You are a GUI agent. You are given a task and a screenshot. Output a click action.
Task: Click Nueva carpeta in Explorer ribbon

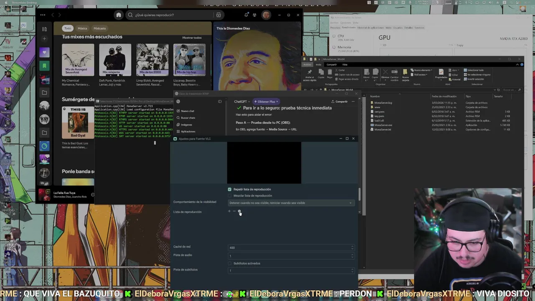click(x=405, y=74)
